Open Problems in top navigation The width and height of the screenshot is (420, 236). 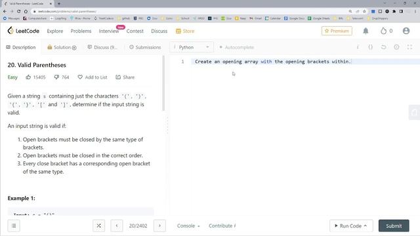(81, 31)
